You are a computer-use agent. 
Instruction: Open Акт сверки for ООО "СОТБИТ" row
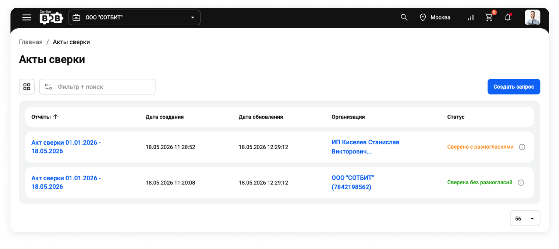[66, 182]
